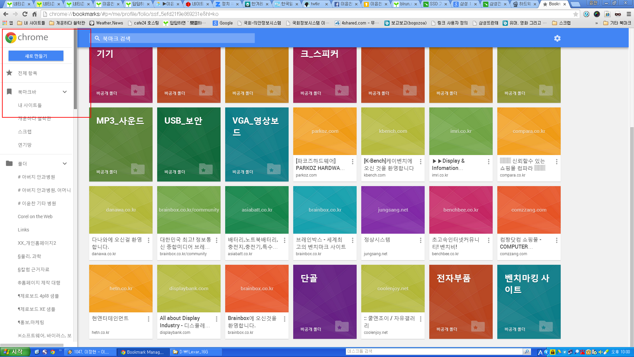Open the cafe24 호스팅 bookmark
Screen dimensions: 634x357
pos(143,23)
